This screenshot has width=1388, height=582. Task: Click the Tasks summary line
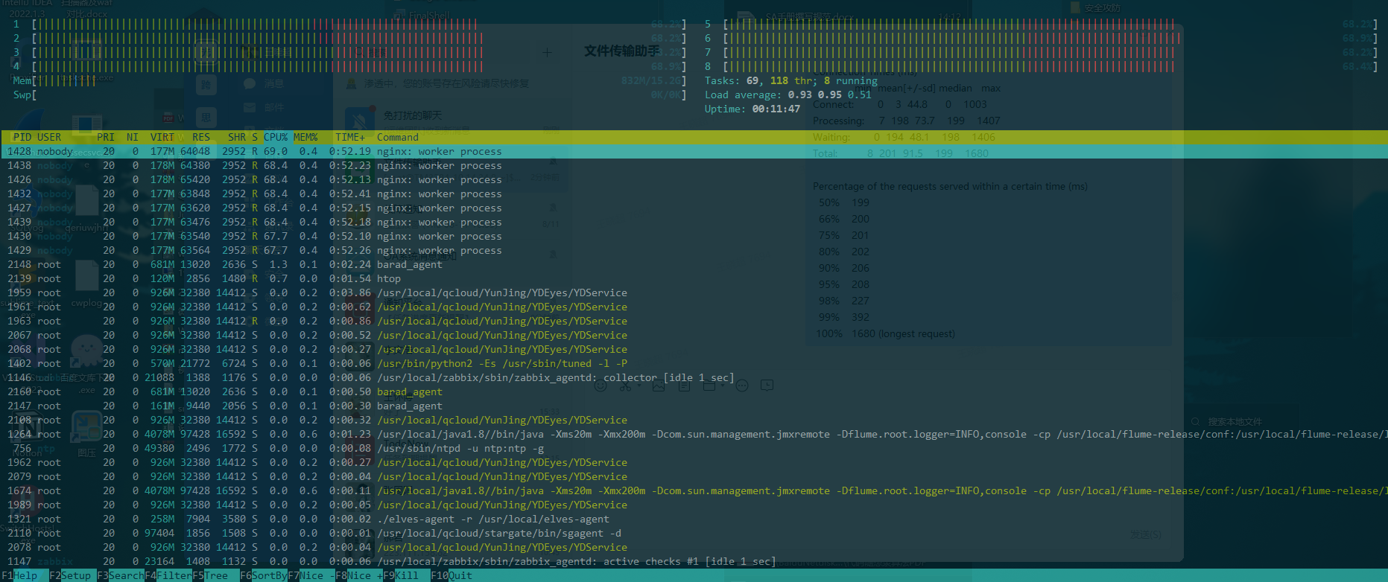[x=791, y=80]
